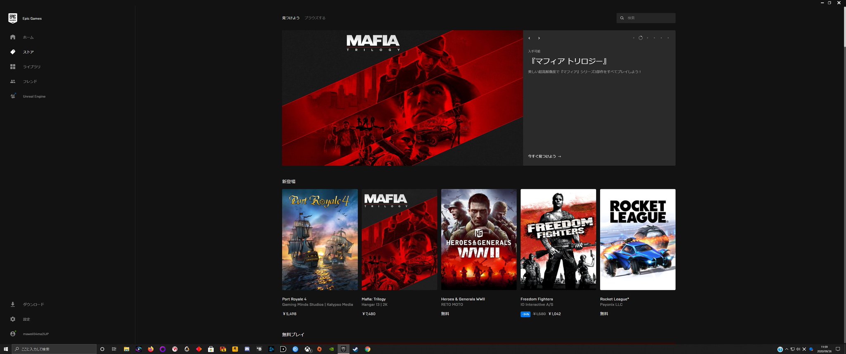Open the ライブラリ (Library) grid icon
846x354 pixels.
13,67
